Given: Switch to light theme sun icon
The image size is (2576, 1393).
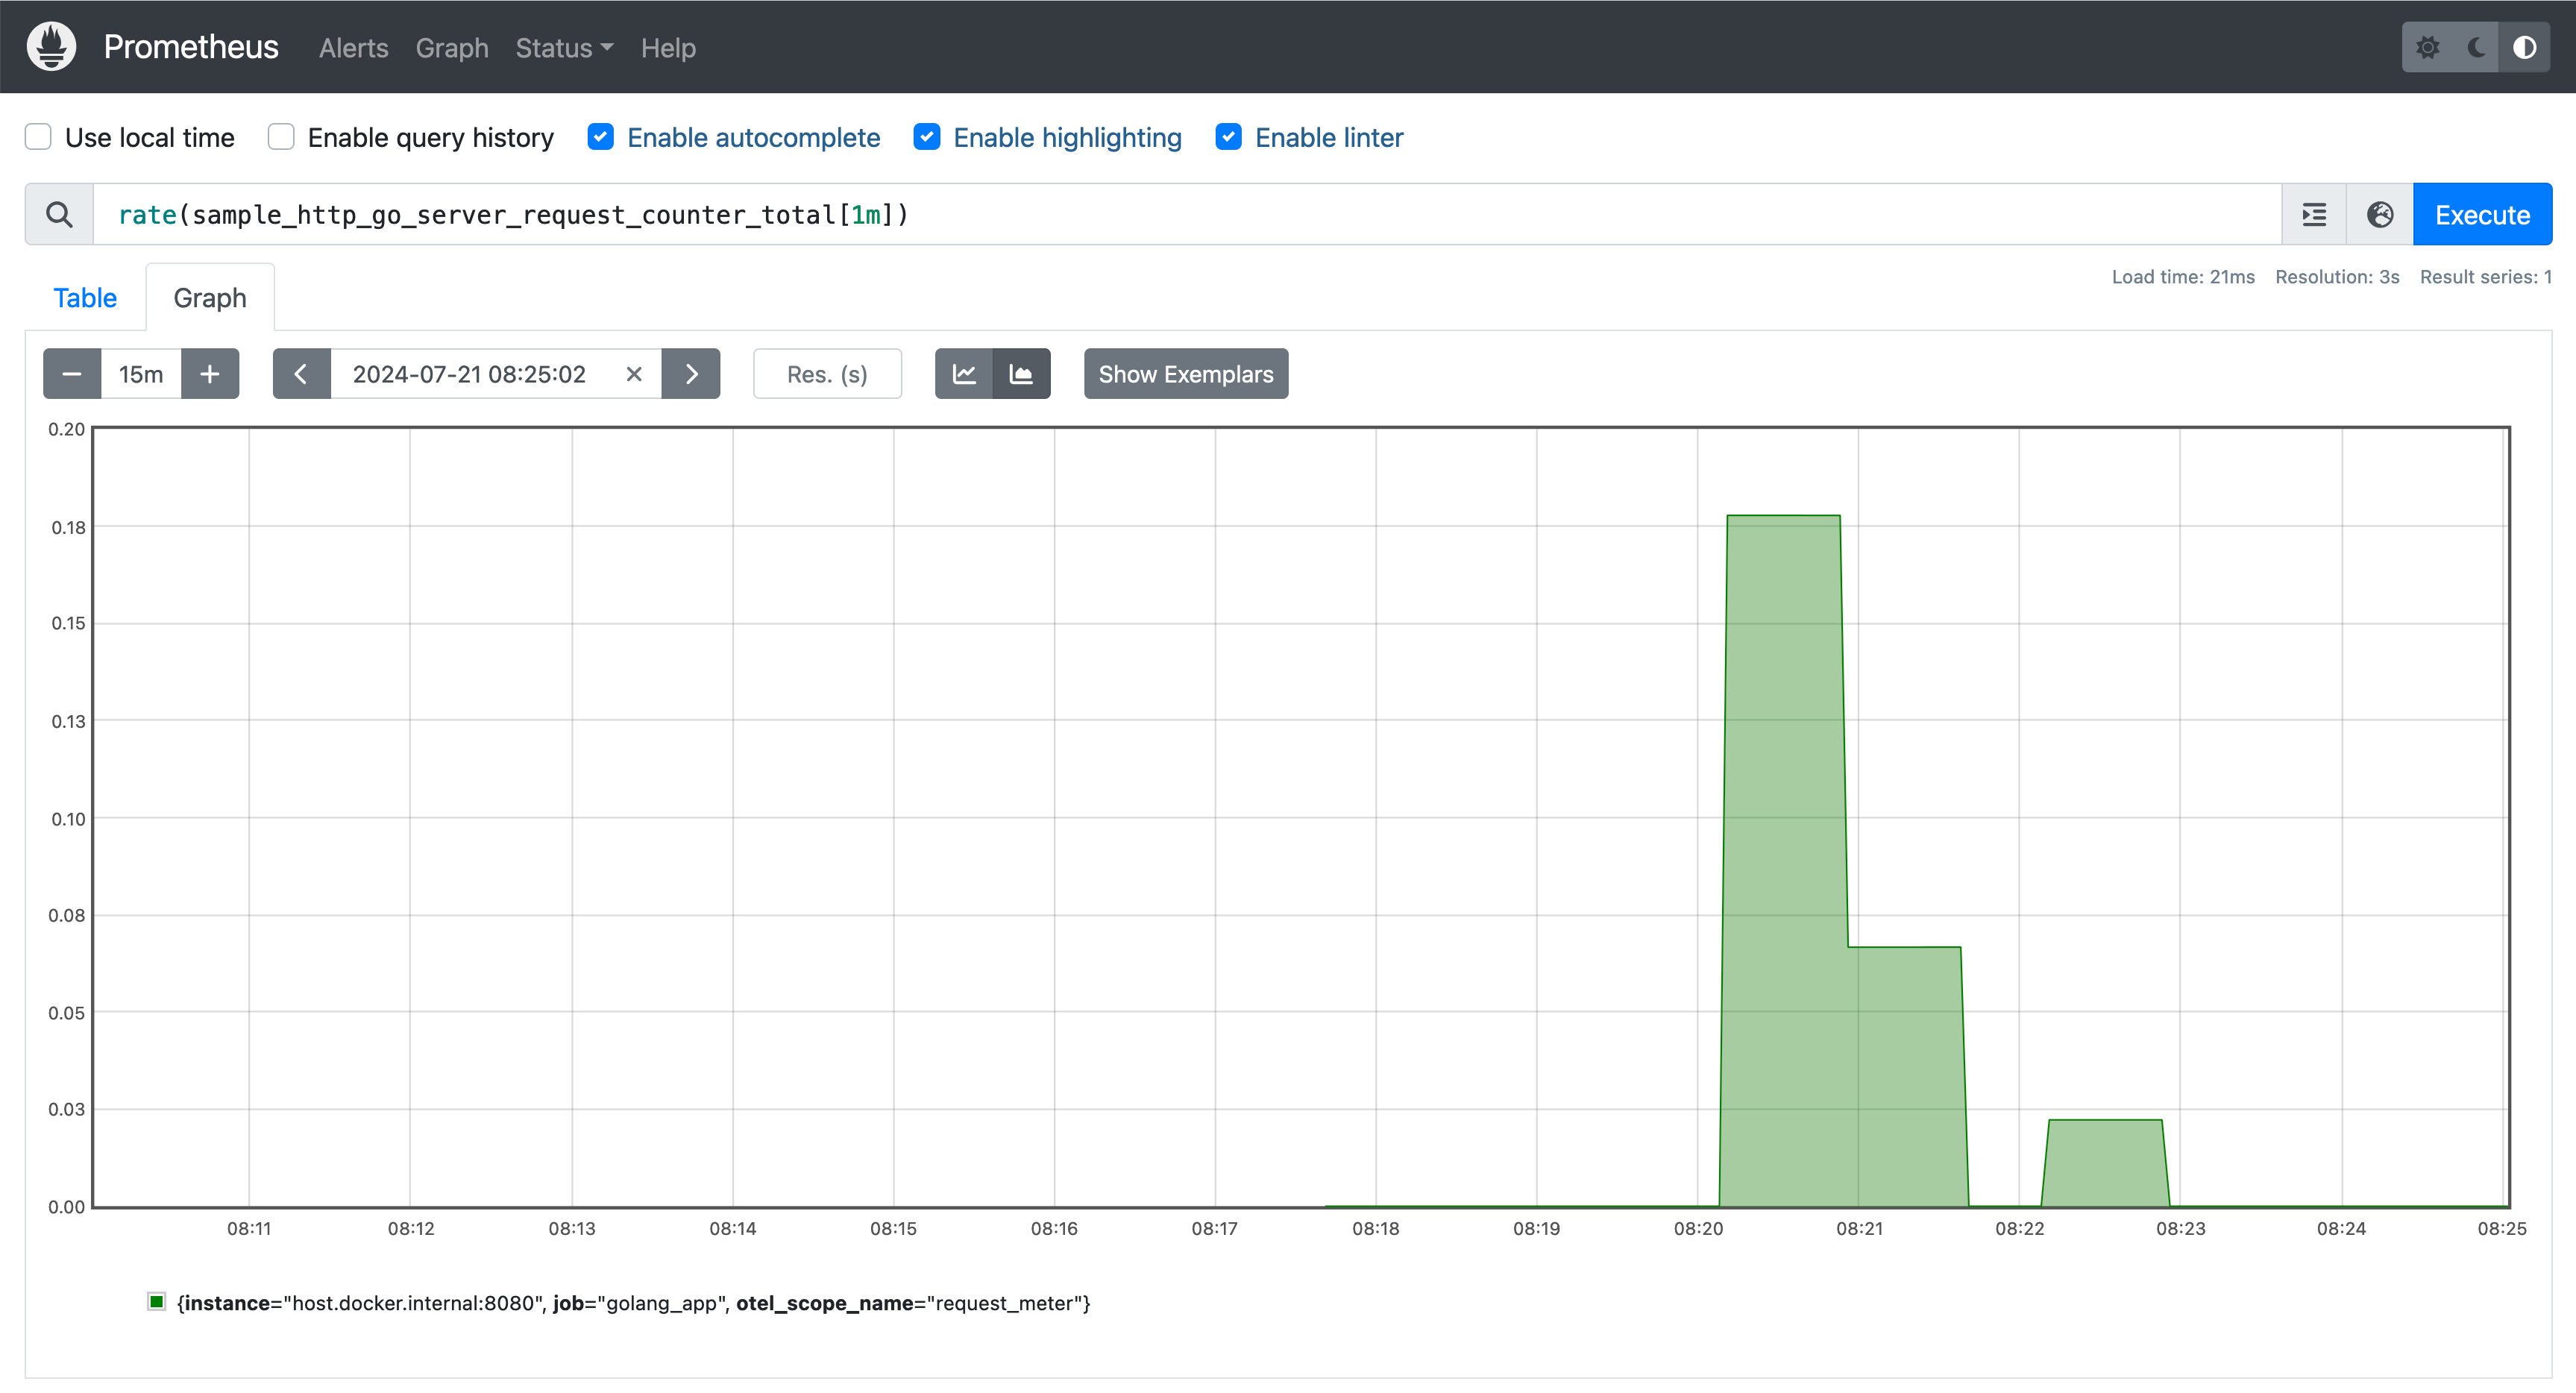Looking at the screenshot, I should click(x=2427, y=47).
